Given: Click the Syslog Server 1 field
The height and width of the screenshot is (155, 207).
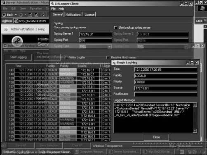Looking at the screenshot, I should [96, 34].
